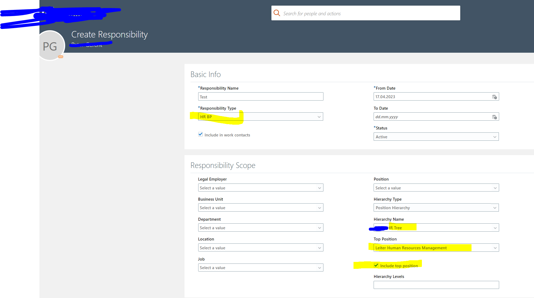Open the avatar ellipsis badge
Screen dimensions: 534x298
[x=61, y=57]
